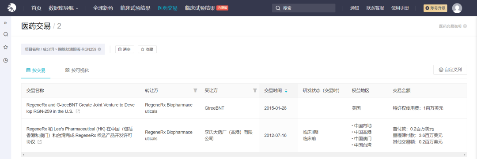Click RegeneRx Biopharmaceuticals in the 2015-01-28 row
This screenshot has width=477, height=159.
(169, 108)
